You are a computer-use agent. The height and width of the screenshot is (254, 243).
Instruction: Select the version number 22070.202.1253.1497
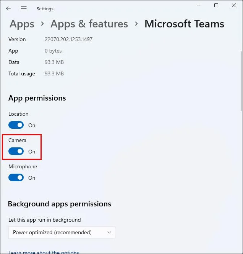(x=68, y=39)
